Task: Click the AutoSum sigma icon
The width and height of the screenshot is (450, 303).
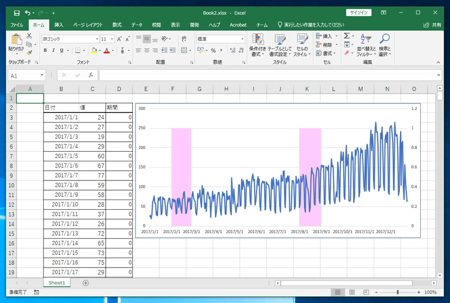Action: pos(346,36)
